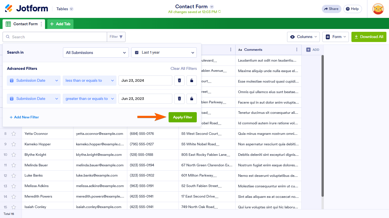
Task: Edit the Jun 23, 2024 date field
Action: (145, 81)
